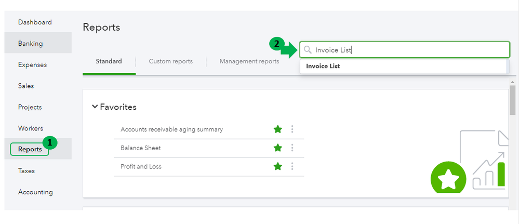Unfavorite Accounts receivable aging summary star

(x=278, y=129)
